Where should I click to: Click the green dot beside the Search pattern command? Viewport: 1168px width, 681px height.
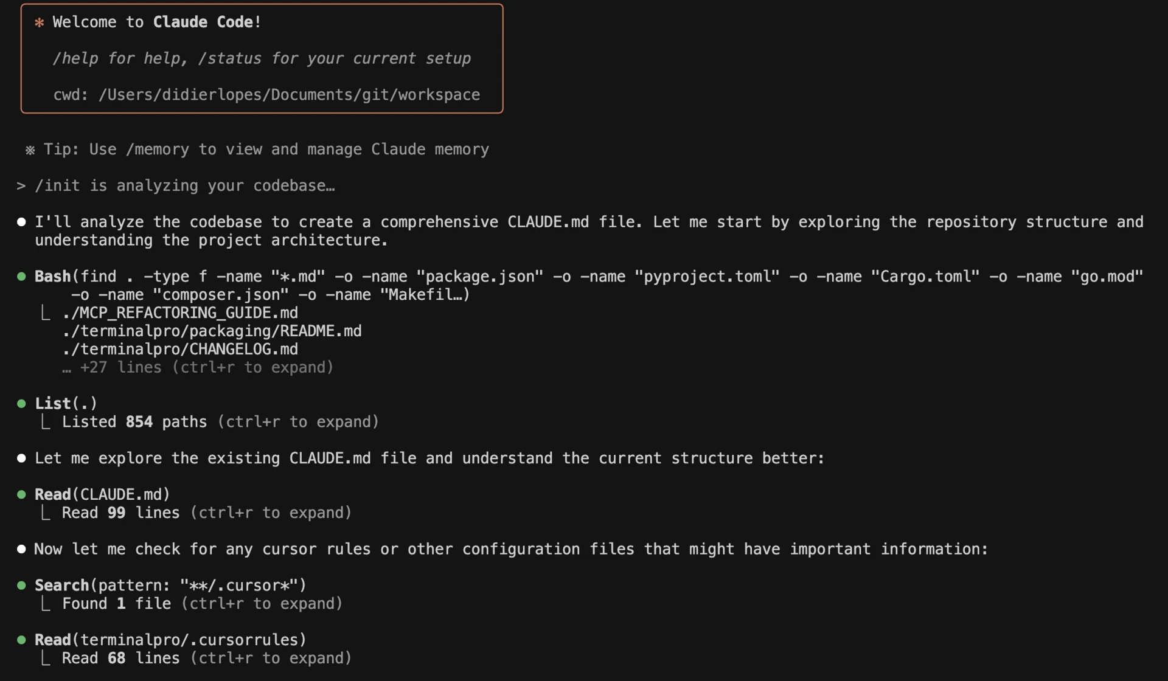click(21, 586)
